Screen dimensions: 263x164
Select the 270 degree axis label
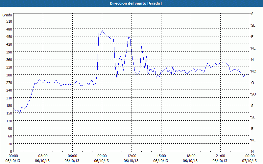point(9,83)
